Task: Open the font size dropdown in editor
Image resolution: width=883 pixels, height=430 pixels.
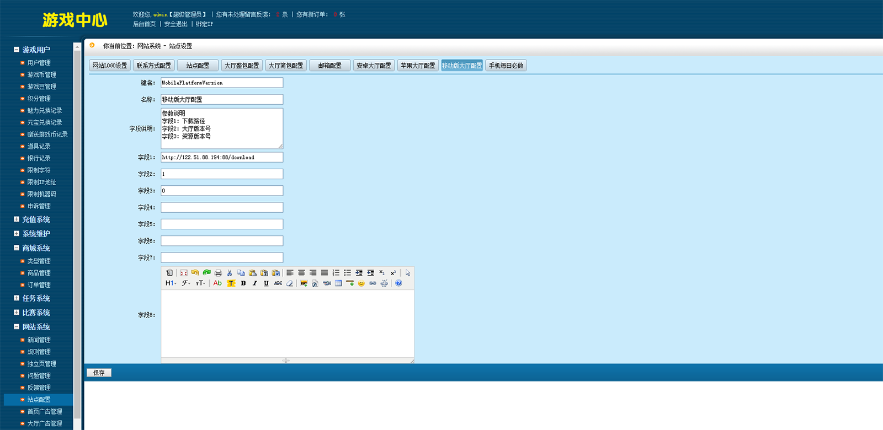Action: tap(200, 283)
